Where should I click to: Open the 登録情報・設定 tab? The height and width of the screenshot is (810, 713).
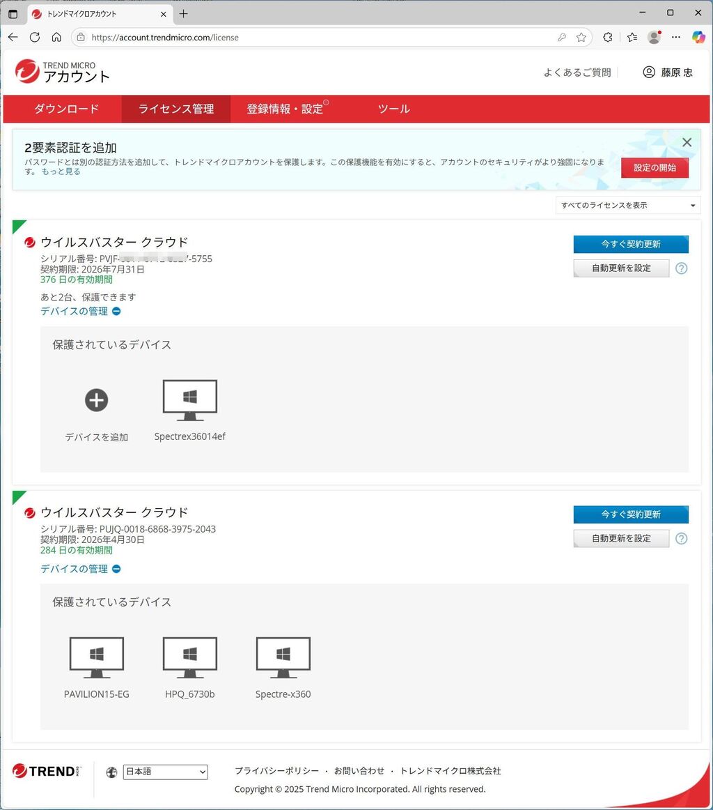285,109
